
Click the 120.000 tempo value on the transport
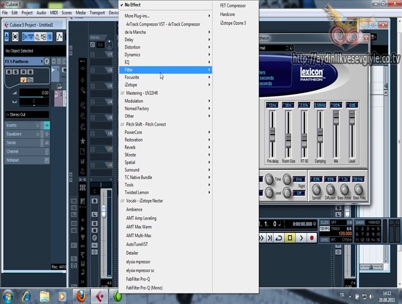(345, 234)
